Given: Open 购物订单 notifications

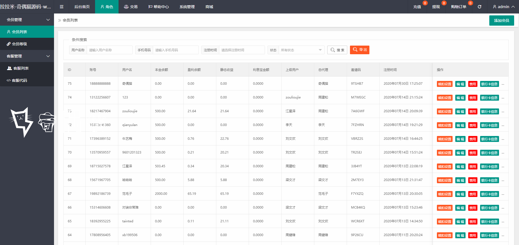Looking at the screenshot, I should [x=459, y=7].
